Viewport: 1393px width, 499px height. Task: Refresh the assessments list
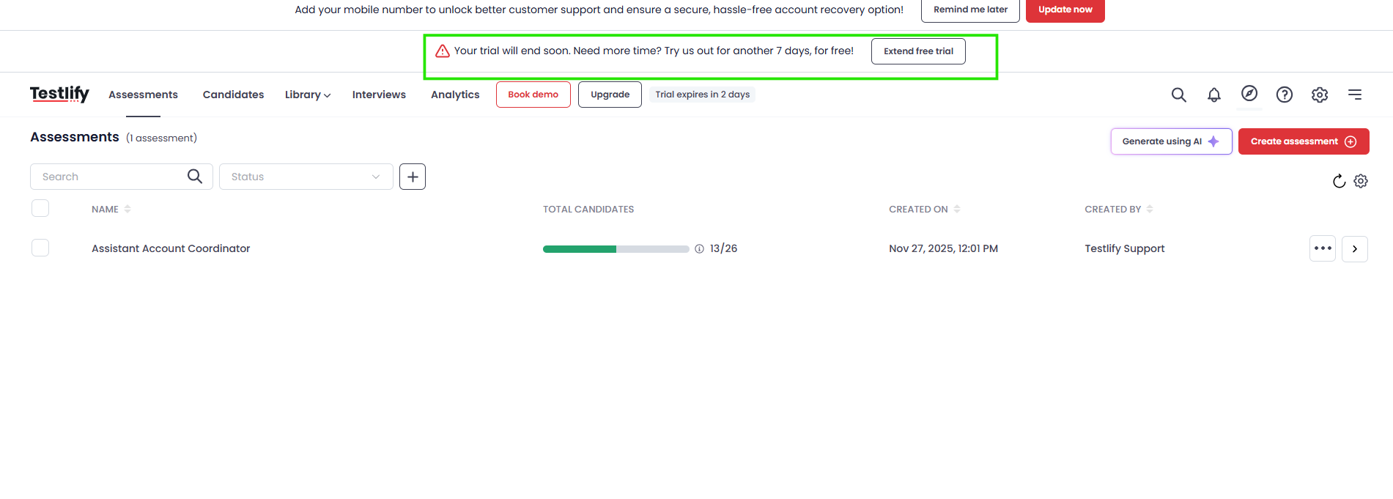[x=1339, y=181]
